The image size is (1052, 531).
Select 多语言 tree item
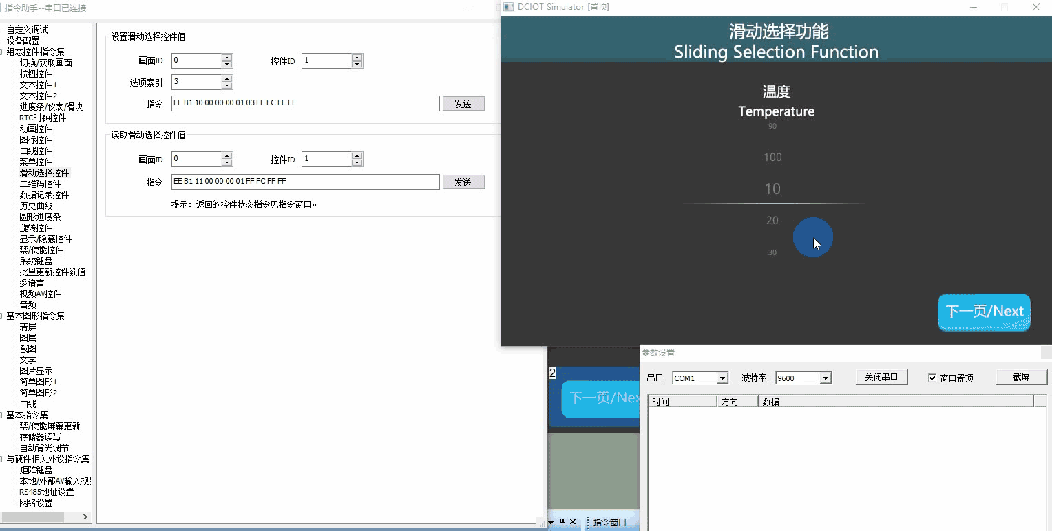pyautogui.click(x=32, y=283)
